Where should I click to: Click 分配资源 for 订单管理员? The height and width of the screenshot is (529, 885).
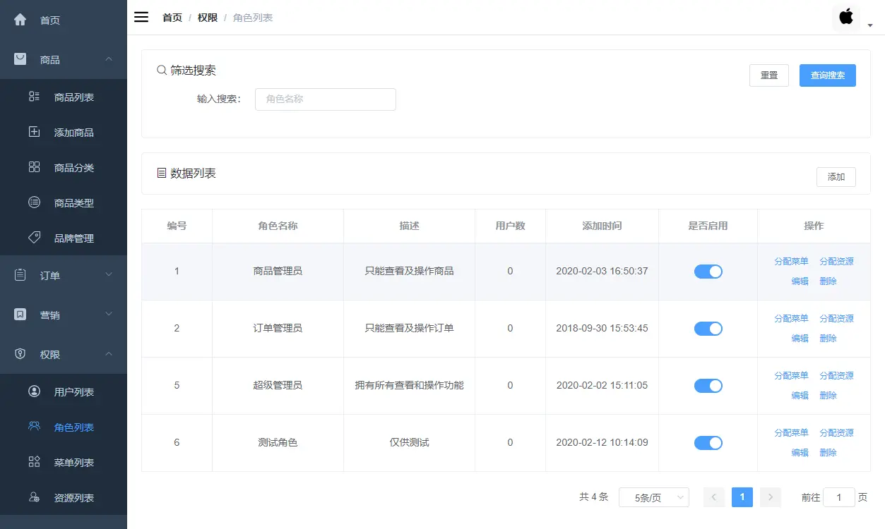point(836,318)
